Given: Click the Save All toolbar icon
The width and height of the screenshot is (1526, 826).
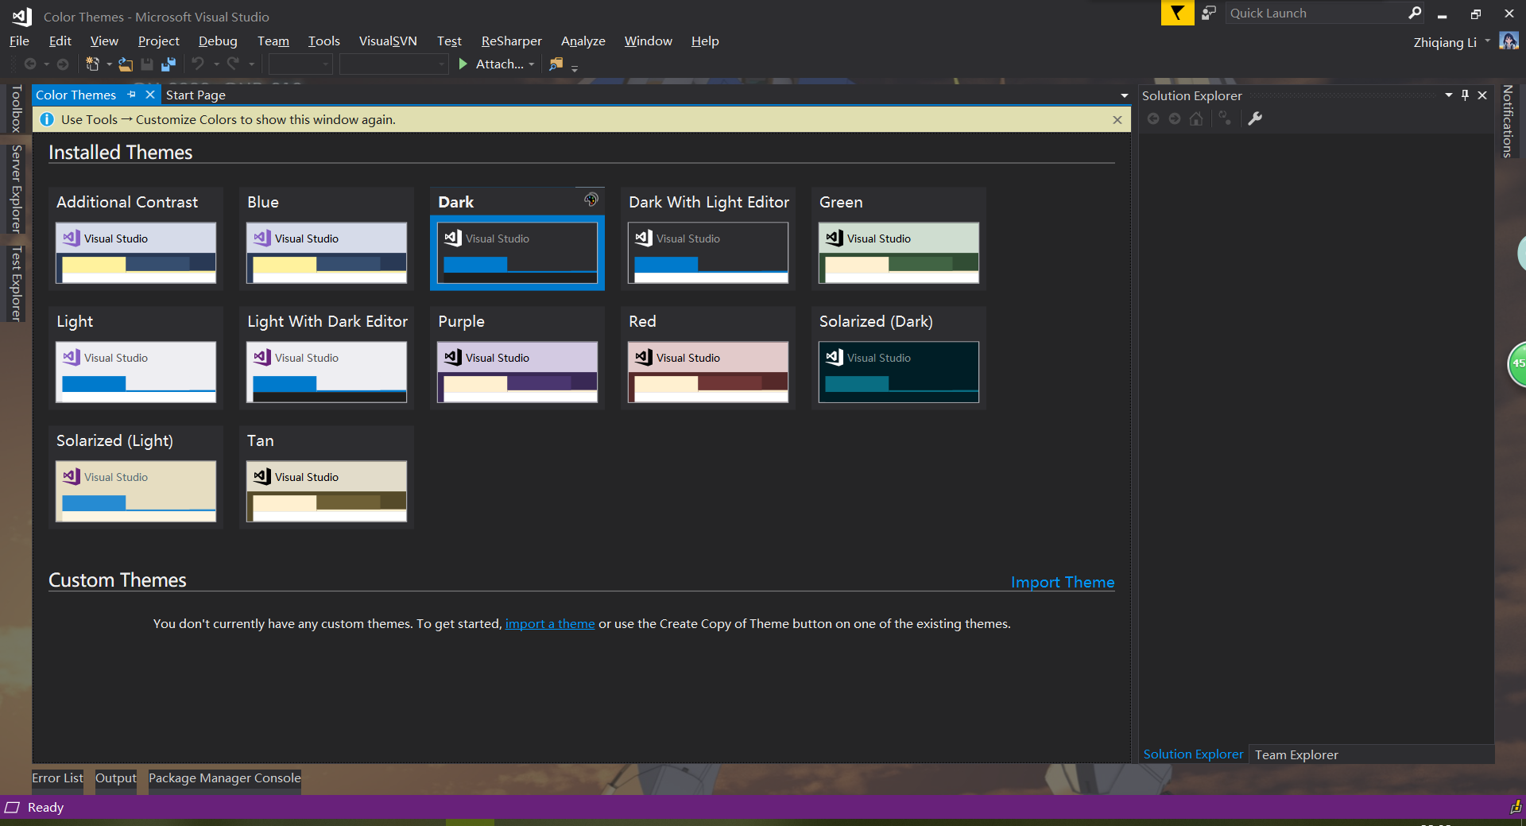Looking at the screenshot, I should tap(168, 64).
